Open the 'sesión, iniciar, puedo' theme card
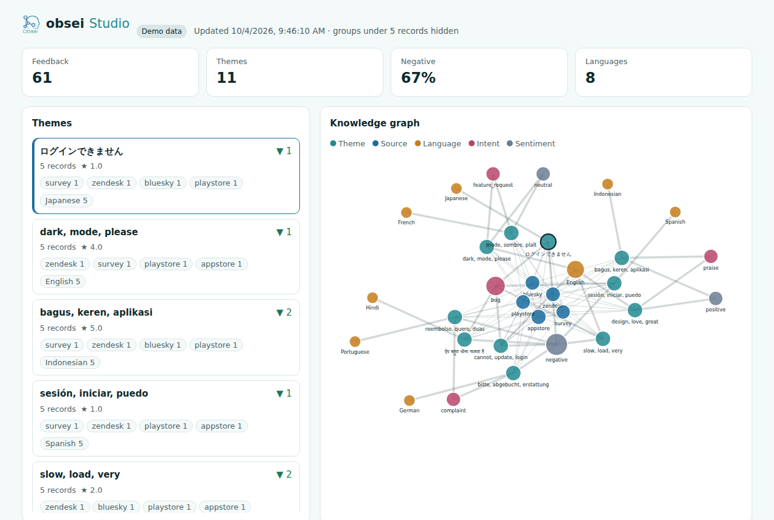774x520 pixels. pyautogui.click(x=166, y=418)
